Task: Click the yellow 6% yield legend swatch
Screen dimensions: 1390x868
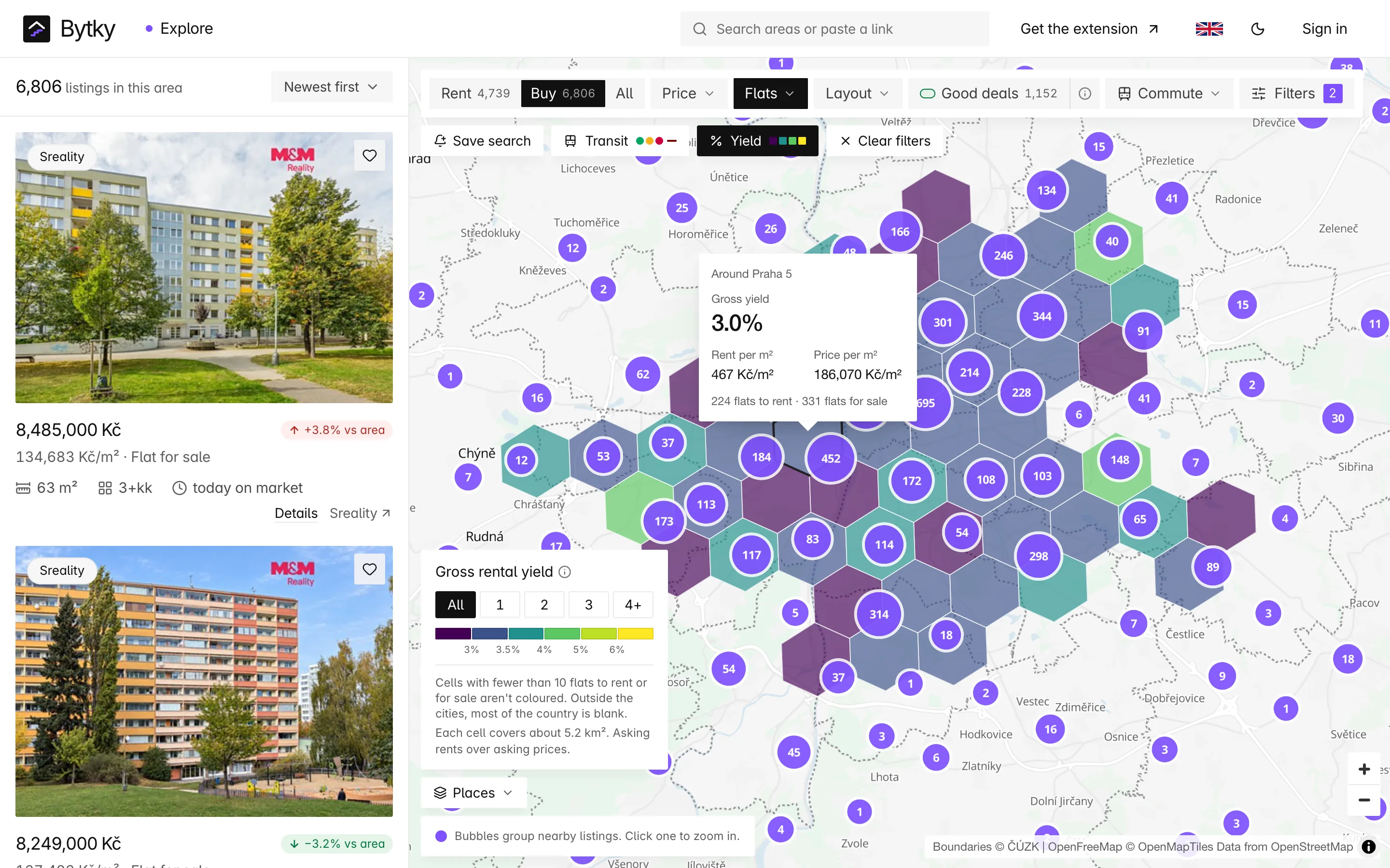Action: click(x=635, y=634)
